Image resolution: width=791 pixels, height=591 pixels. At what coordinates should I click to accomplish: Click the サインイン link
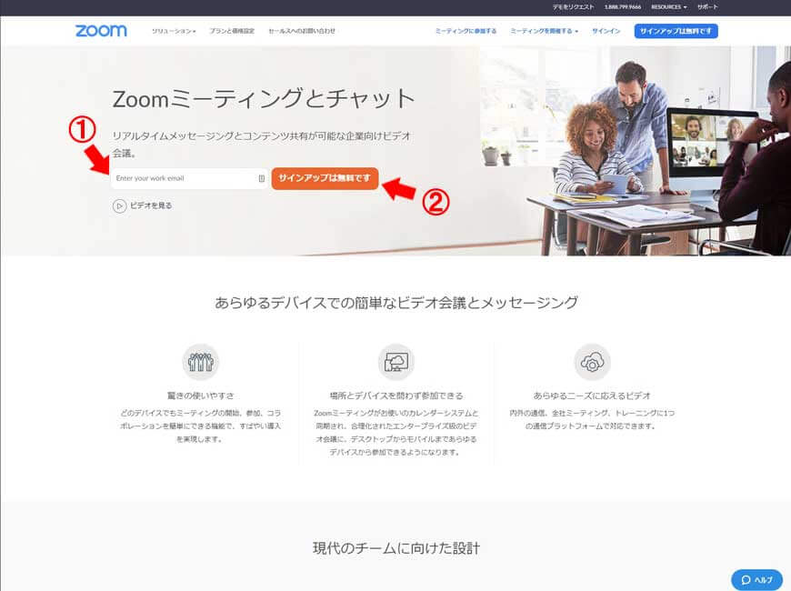coord(606,31)
